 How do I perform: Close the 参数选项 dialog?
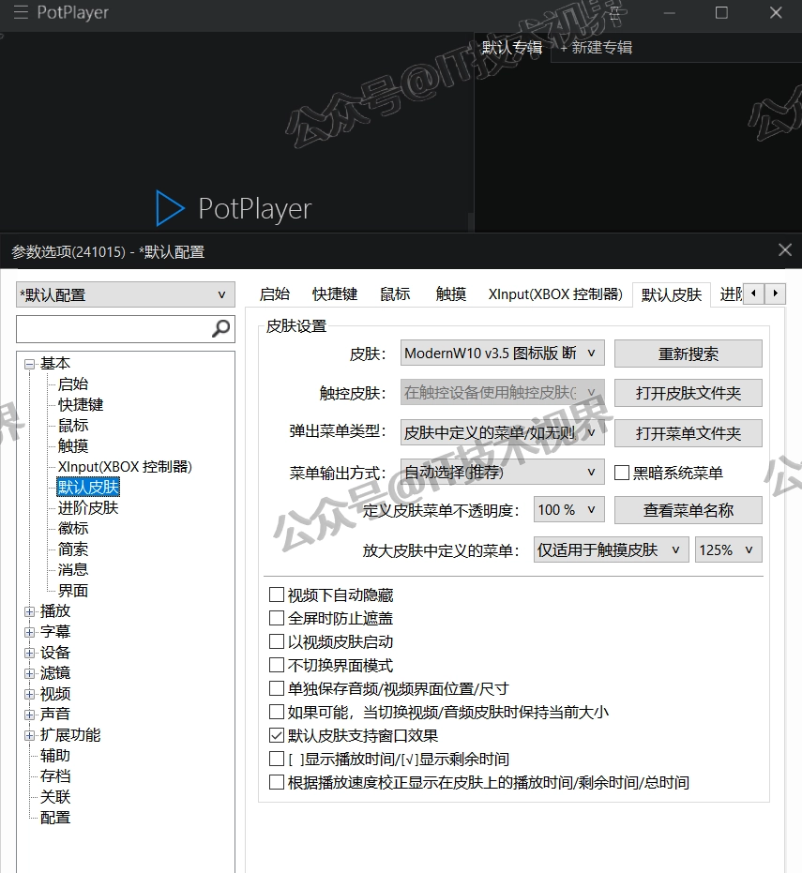(785, 250)
